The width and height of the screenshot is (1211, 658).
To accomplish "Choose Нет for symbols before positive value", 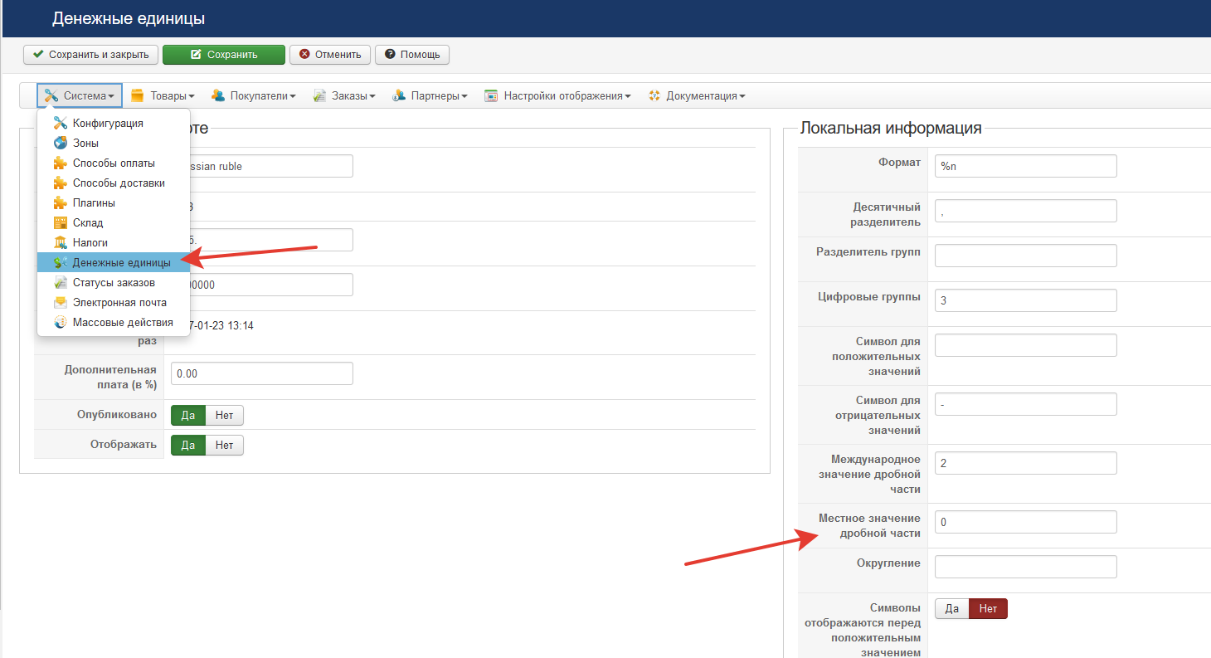I will click(988, 609).
